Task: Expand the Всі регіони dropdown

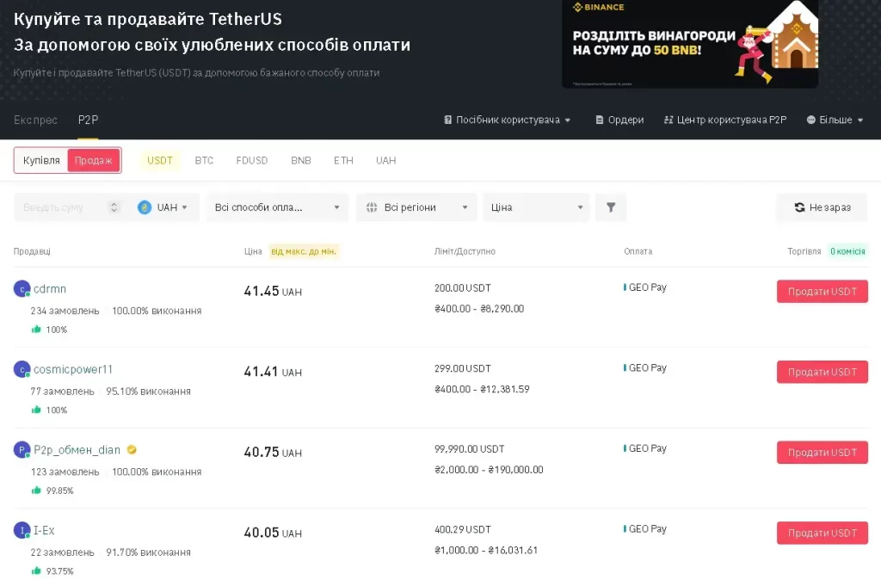Action: [x=416, y=207]
